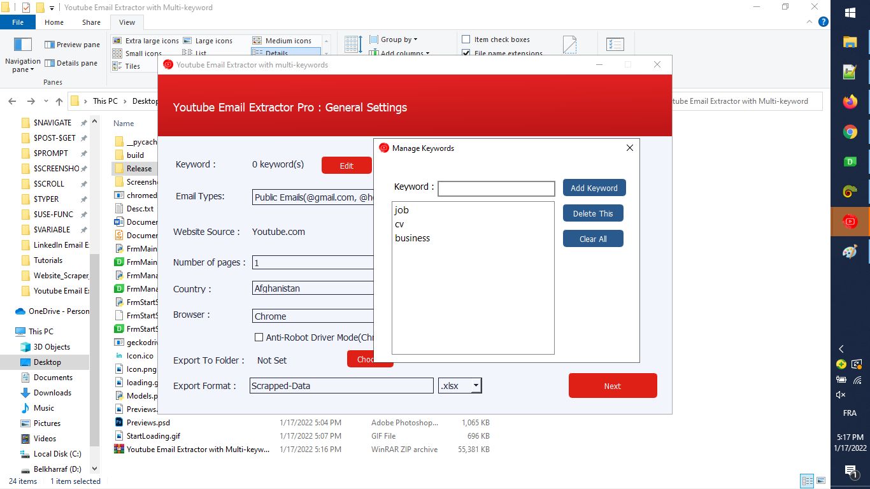Switch to large thumbnails view button
The width and height of the screenshot is (870, 489).
pos(821,481)
